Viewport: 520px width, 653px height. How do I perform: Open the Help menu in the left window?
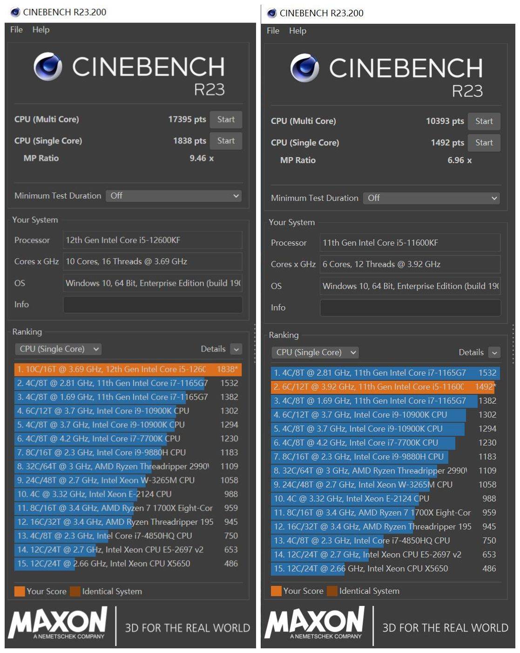coord(41,29)
